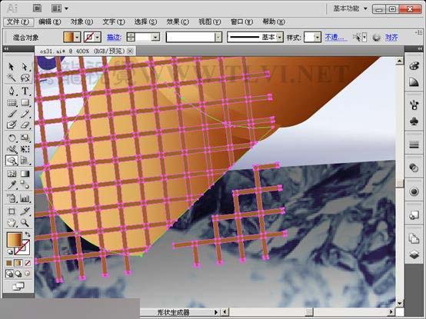Open the Brushes panel icon
This screenshot has height=319, width=426.
pos(414,105)
